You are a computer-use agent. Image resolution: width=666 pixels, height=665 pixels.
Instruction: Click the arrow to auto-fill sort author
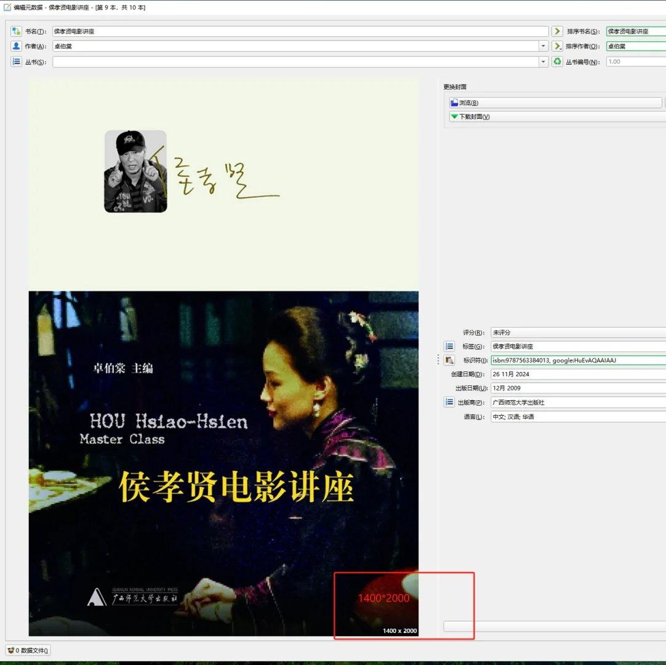[557, 46]
